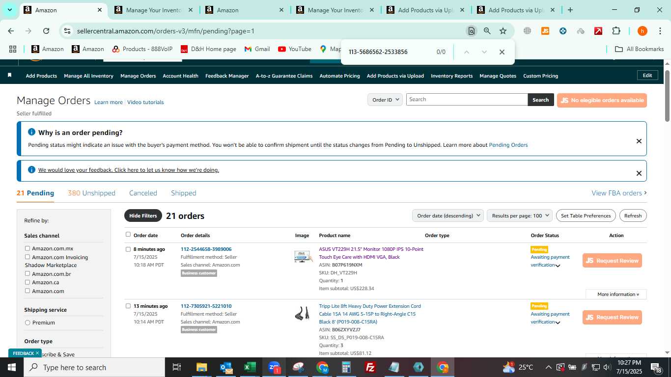
Task: Open the Chrome three-dot menu
Action: pyautogui.click(x=659, y=31)
